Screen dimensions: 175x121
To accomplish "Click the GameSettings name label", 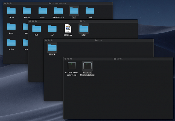I will point(58,17).
